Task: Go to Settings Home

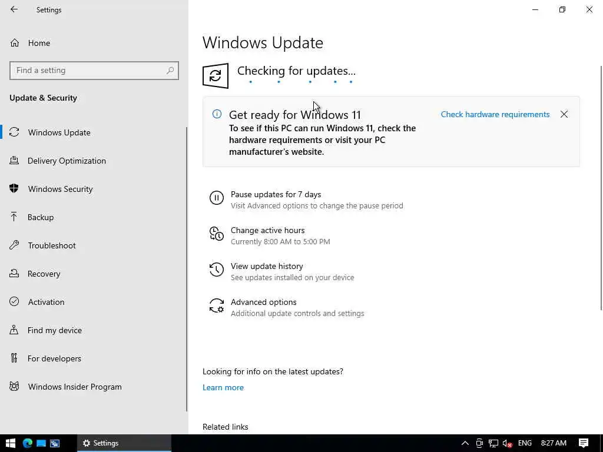Action: click(x=30, y=43)
